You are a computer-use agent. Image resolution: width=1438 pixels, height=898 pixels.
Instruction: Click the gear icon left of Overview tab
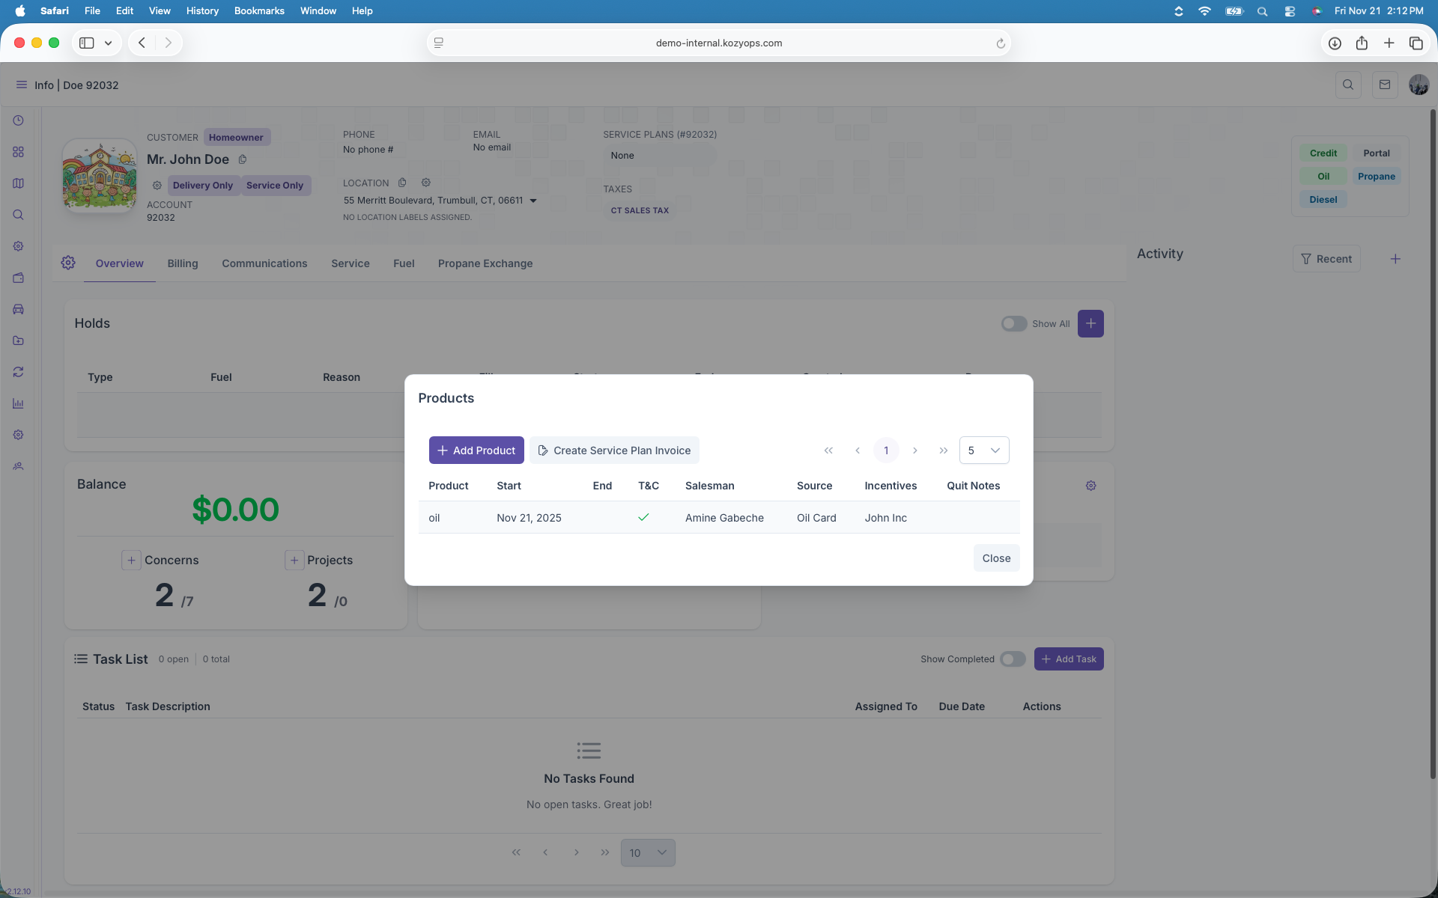68,263
